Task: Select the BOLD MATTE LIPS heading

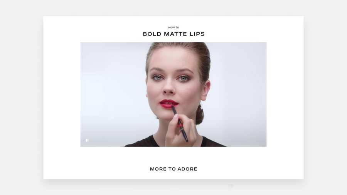Action: [173, 34]
